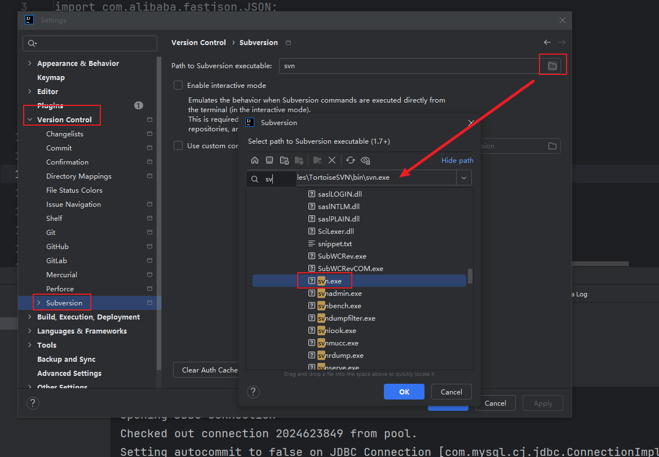
Task: Open path history dropdown arrow
Action: pyautogui.click(x=464, y=178)
